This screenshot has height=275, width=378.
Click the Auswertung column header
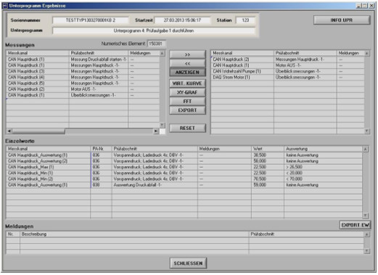tap(323, 149)
